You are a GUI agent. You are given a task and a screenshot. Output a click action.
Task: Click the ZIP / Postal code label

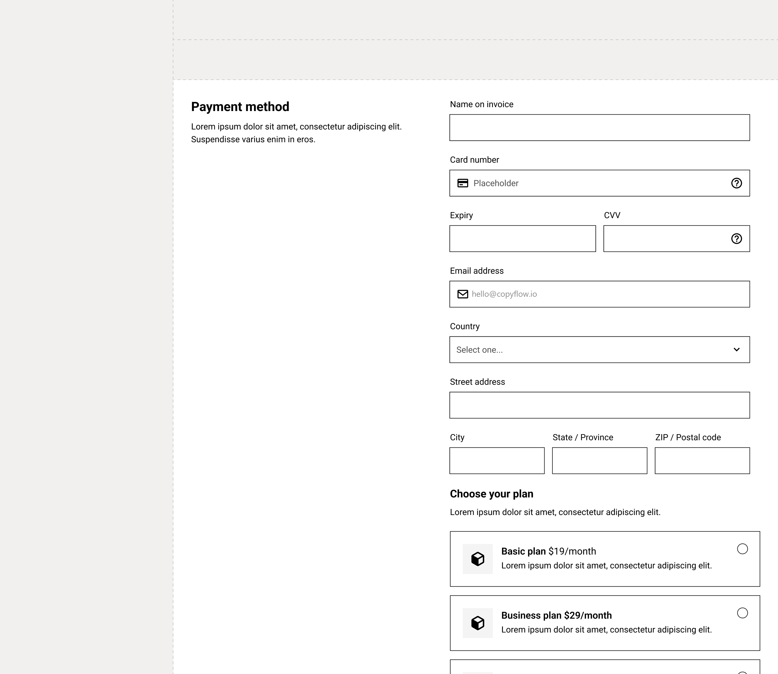click(688, 437)
